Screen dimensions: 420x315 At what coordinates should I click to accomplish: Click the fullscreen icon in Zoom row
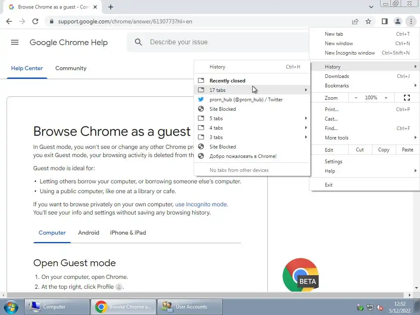tap(406, 98)
